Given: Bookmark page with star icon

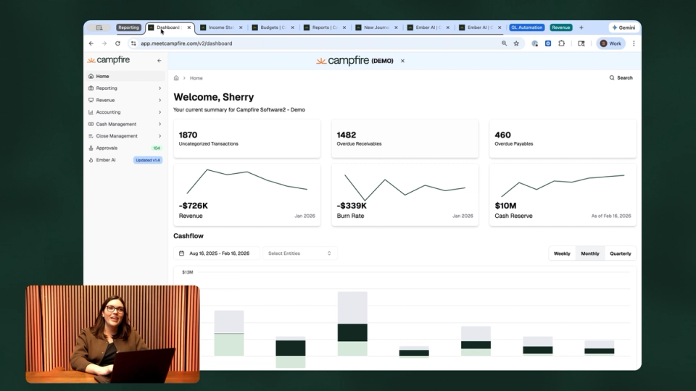Looking at the screenshot, I should 516,43.
